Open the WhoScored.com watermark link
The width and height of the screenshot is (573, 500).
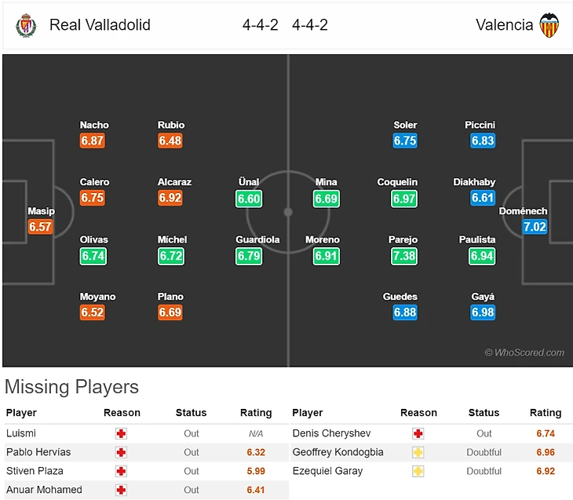pyautogui.click(x=524, y=352)
